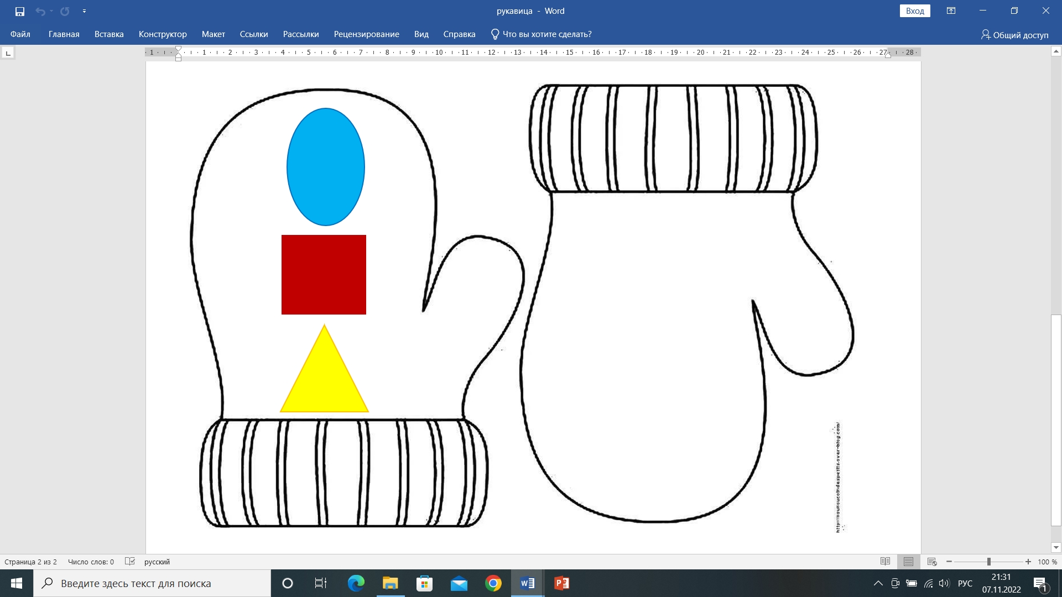Screen dimensions: 1062x597
Task: Click the Вход sign-in button
Action: click(915, 11)
